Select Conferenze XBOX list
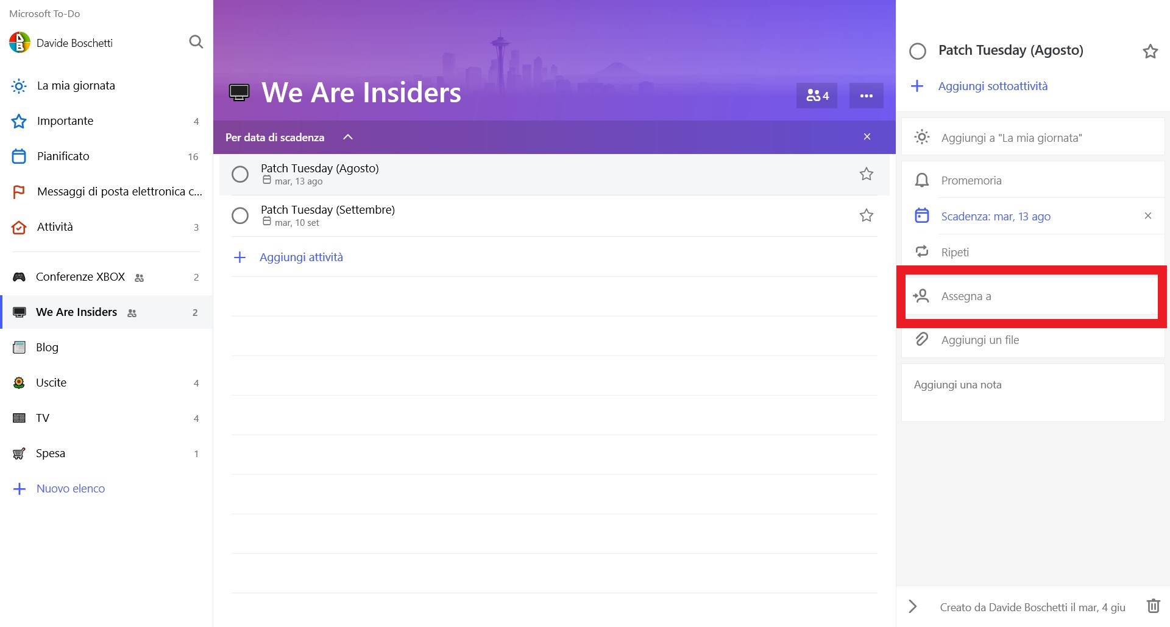 (106, 277)
